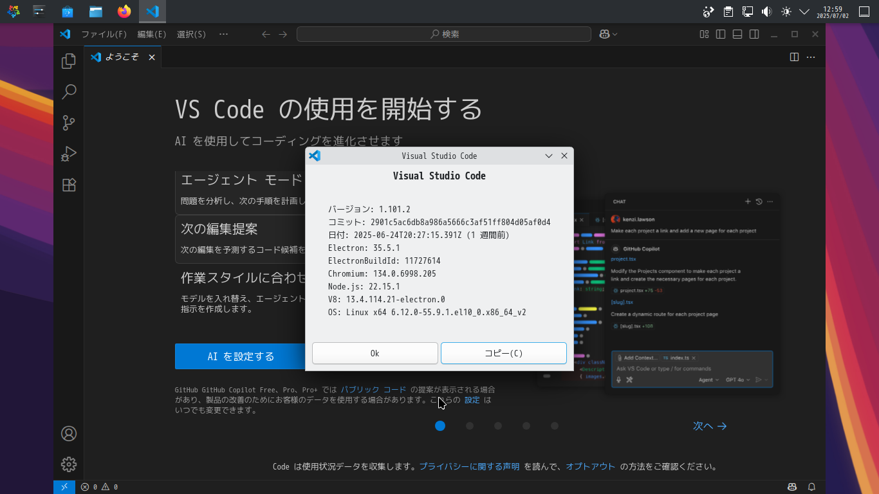The image size is (879, 494).
Task: Click the AI を設定する button
Action: coord(240,356)
